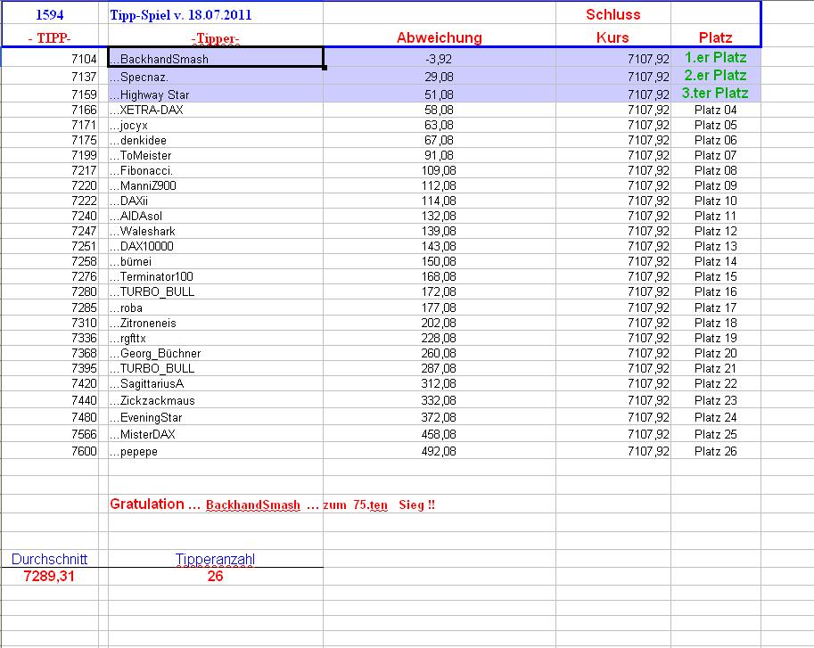Click the 'Schluss' header cell
This screenshot has height=648, width=814.
pos(613,13)
